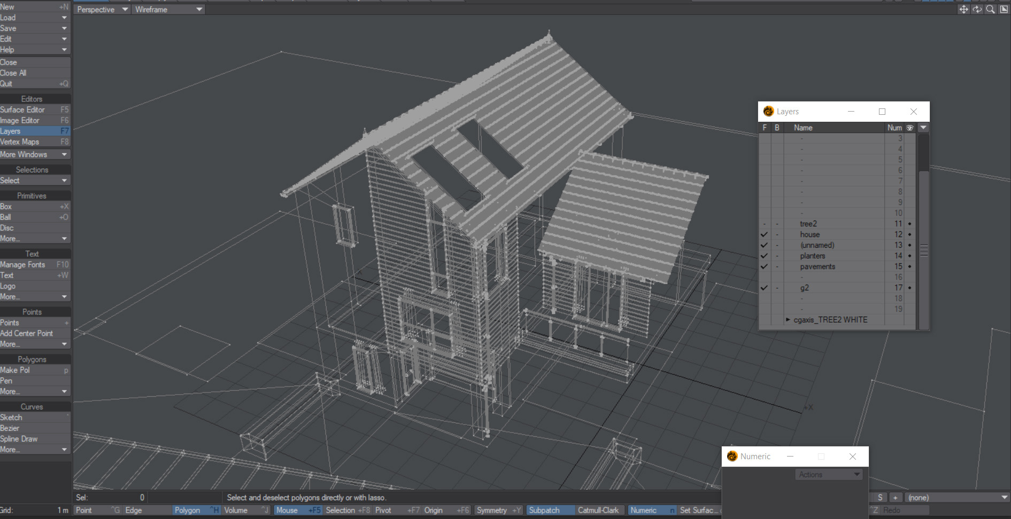This screenshot has width=1011, height=519.
Task: Open the Edit menu dropdown
Action: (x=35, y=39)
